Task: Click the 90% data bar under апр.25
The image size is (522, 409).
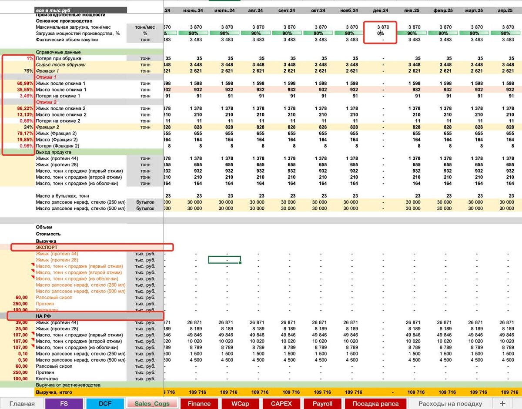Action: coord(506,33)
